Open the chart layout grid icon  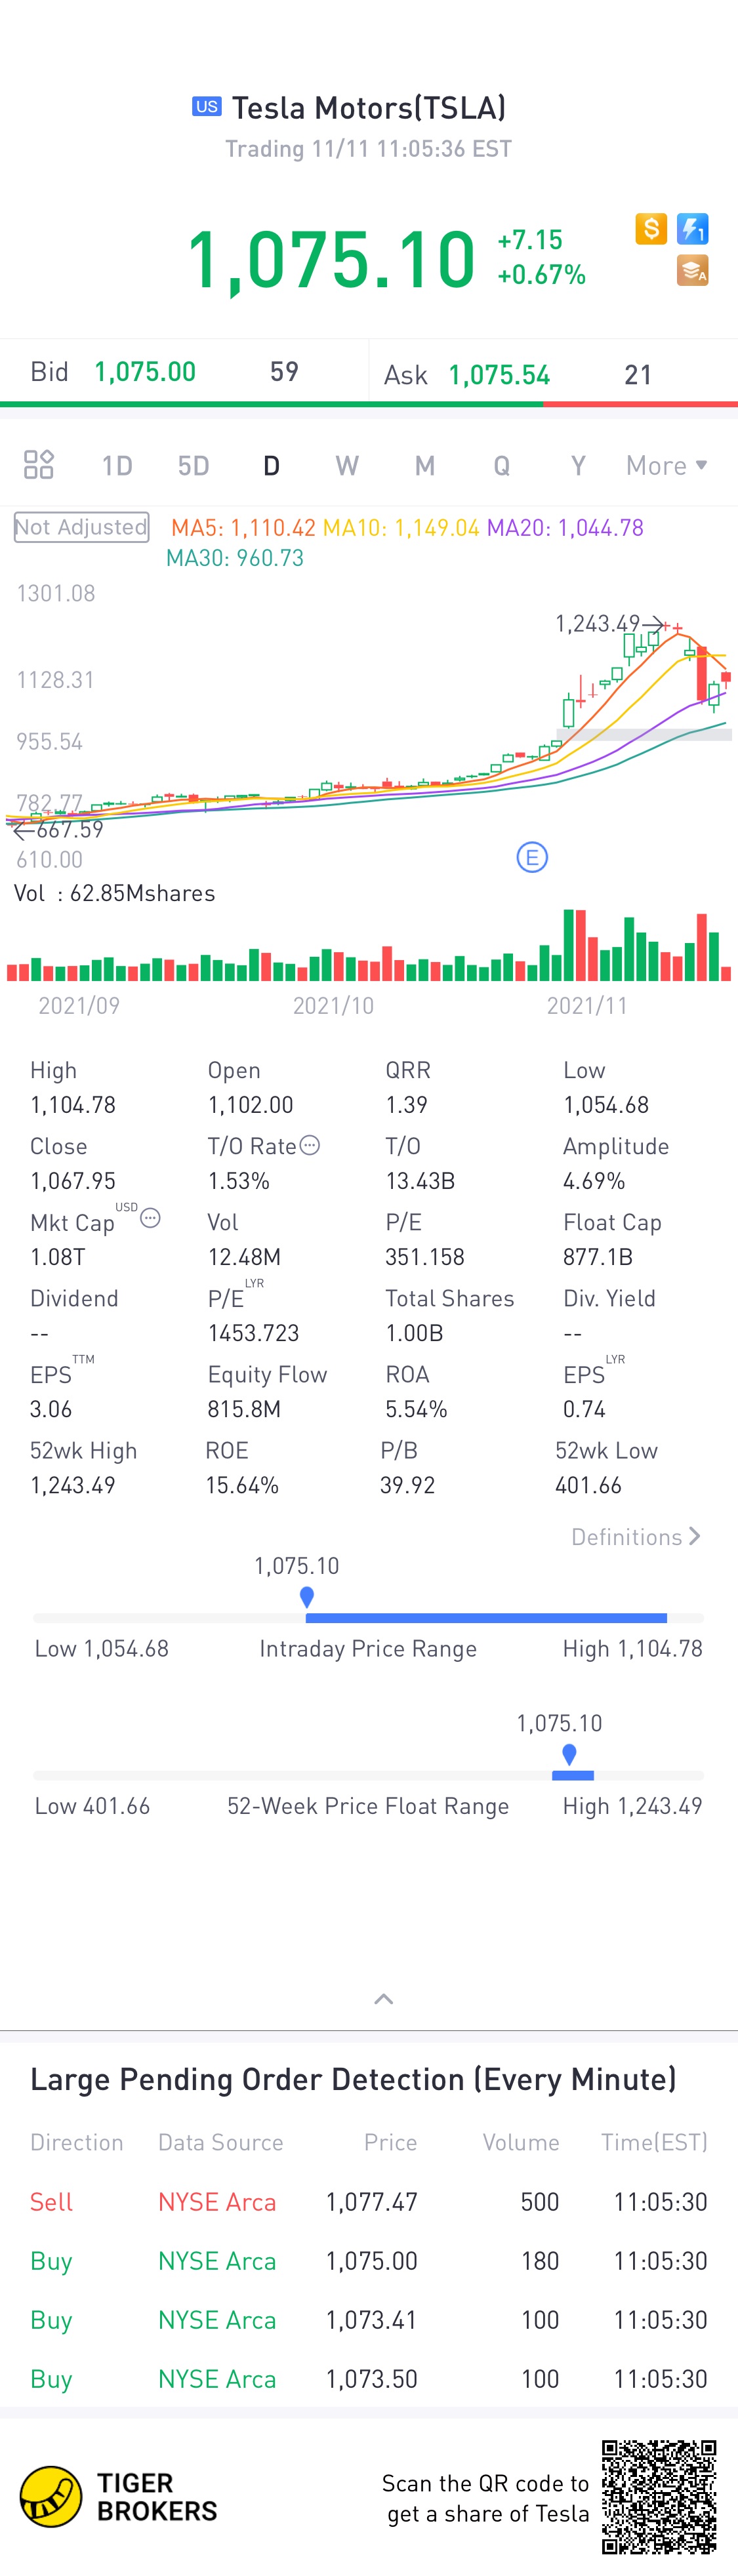(39, 465)
